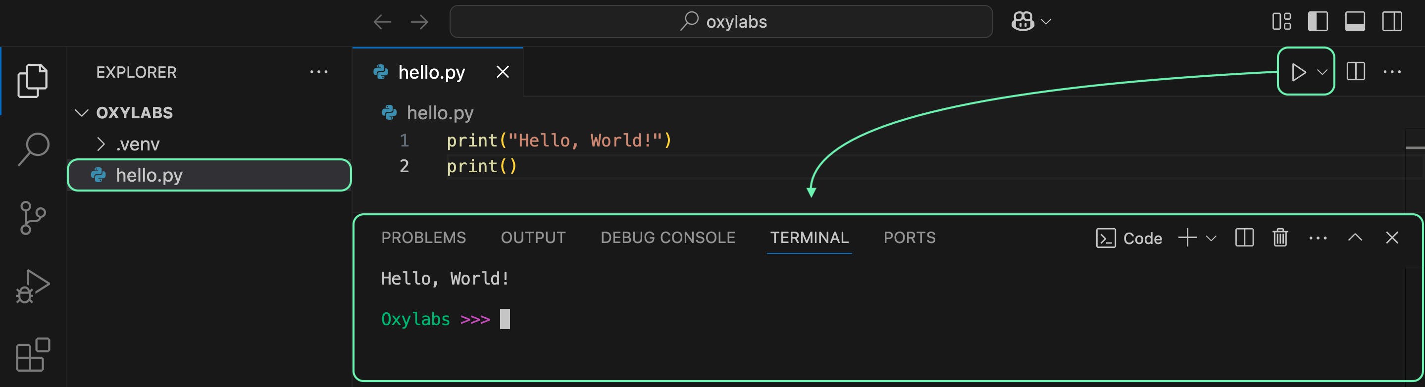Open the Extensions view
This screenshot has height=387, width=1425.
click(32, 354)
